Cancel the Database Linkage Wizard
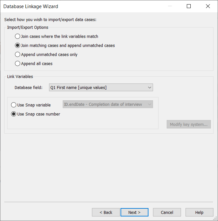This screenshot has width=218, height=221. tap(167, 212)
